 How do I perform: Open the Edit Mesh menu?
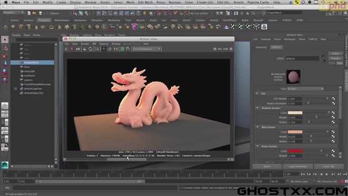(145, 2)
